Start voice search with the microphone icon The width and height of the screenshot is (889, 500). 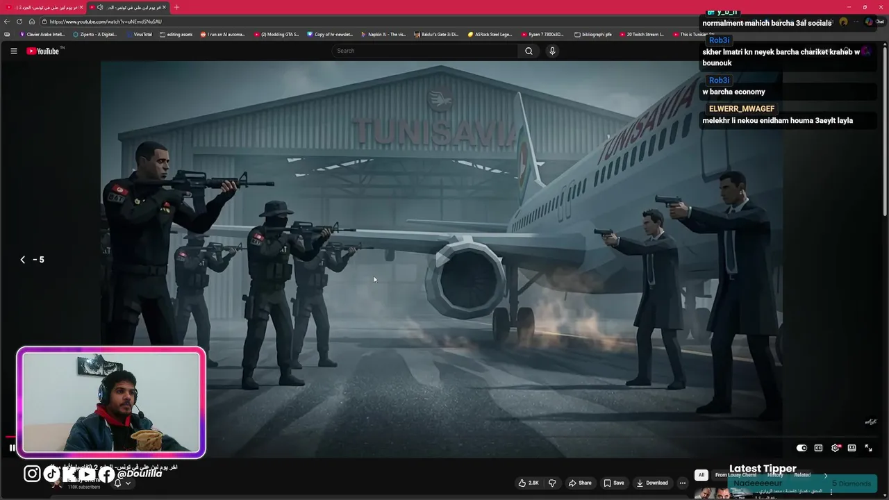click(552, 51)
